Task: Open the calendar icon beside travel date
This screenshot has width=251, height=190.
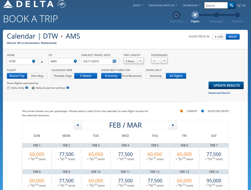Action: 114,61
